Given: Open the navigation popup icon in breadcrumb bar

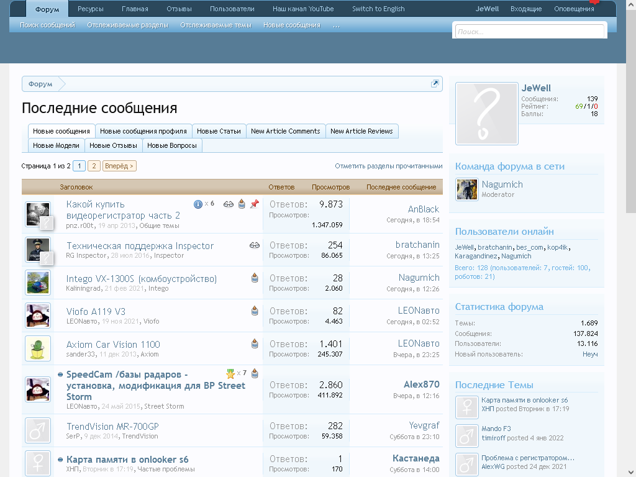Looking at the screenshot, I should [x=435, y=84].
